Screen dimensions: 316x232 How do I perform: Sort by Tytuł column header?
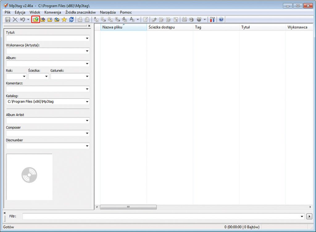click(262, 27)
